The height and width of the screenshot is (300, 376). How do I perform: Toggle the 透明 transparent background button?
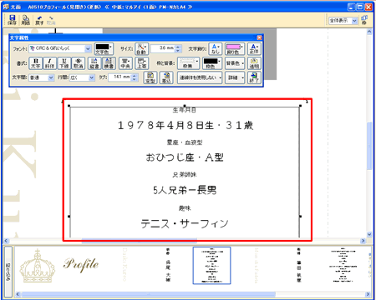254,63
